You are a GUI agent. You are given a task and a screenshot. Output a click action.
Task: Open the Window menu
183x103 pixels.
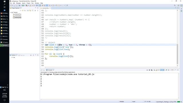coord(37,3)
